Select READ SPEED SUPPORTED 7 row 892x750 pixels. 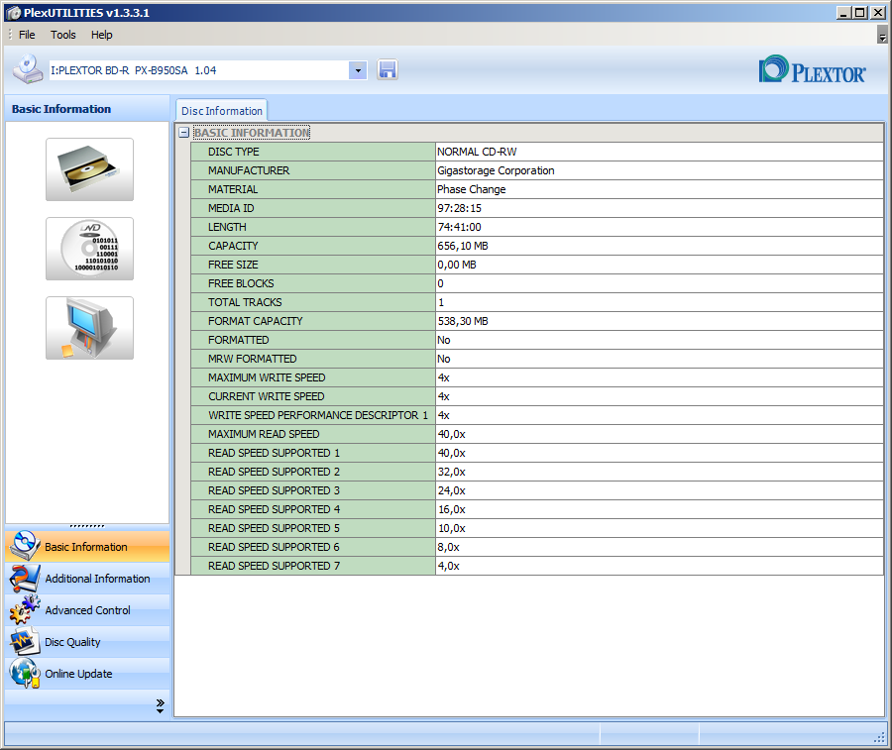point(537,565)
